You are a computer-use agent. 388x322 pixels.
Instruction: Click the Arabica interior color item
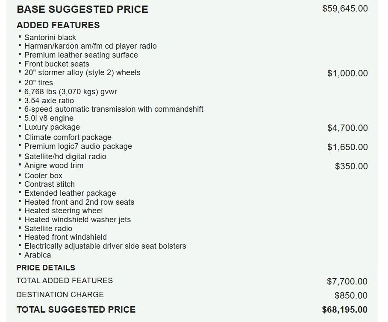37,255
